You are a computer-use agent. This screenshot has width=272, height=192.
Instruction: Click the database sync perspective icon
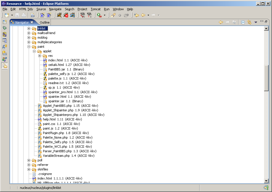[x=5, y=47]
